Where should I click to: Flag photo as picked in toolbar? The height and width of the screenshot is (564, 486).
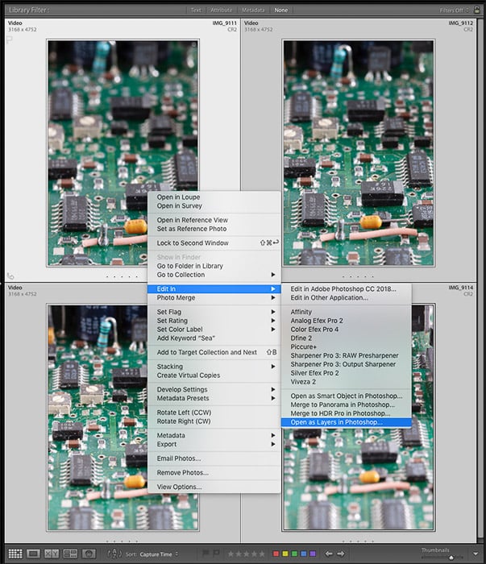click(206, 554)
